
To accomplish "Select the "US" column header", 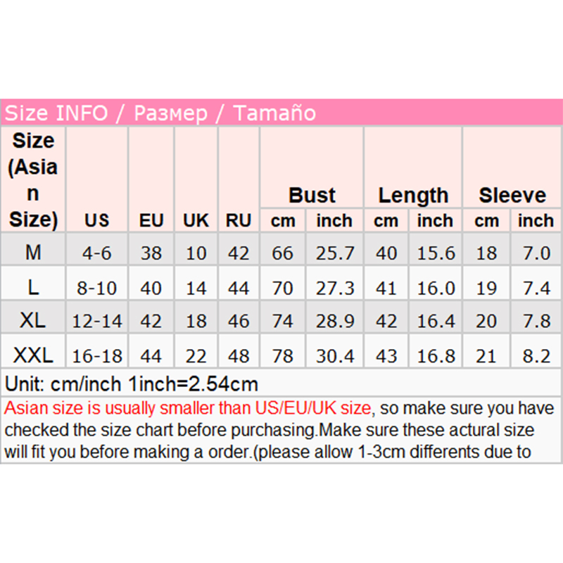I will click(96, 220).
